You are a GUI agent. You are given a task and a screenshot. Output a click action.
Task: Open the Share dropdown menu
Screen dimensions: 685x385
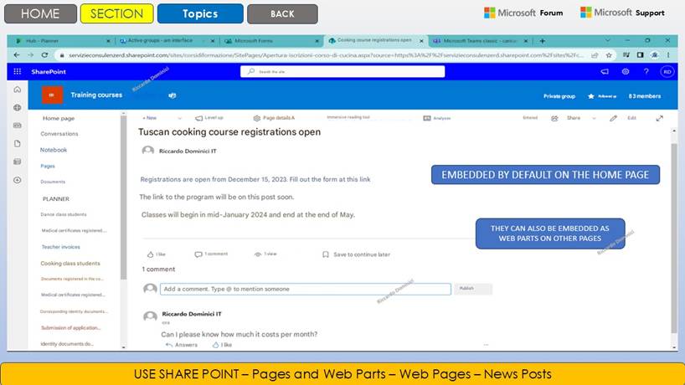577,118
